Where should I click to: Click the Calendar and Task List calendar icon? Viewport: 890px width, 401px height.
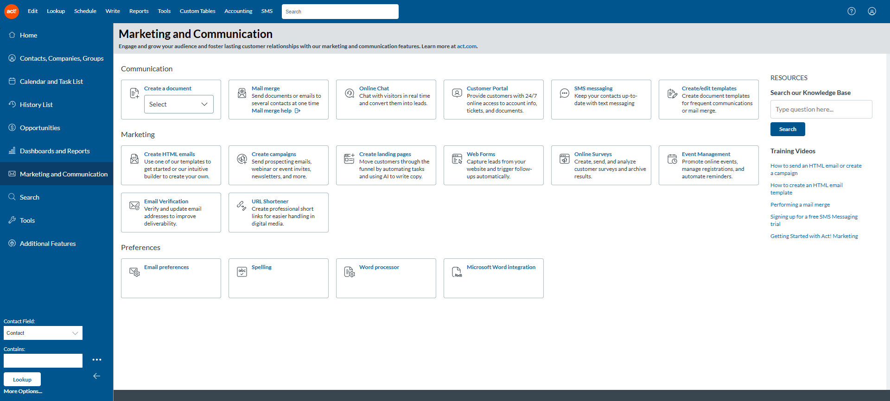[x=12, y=81]
